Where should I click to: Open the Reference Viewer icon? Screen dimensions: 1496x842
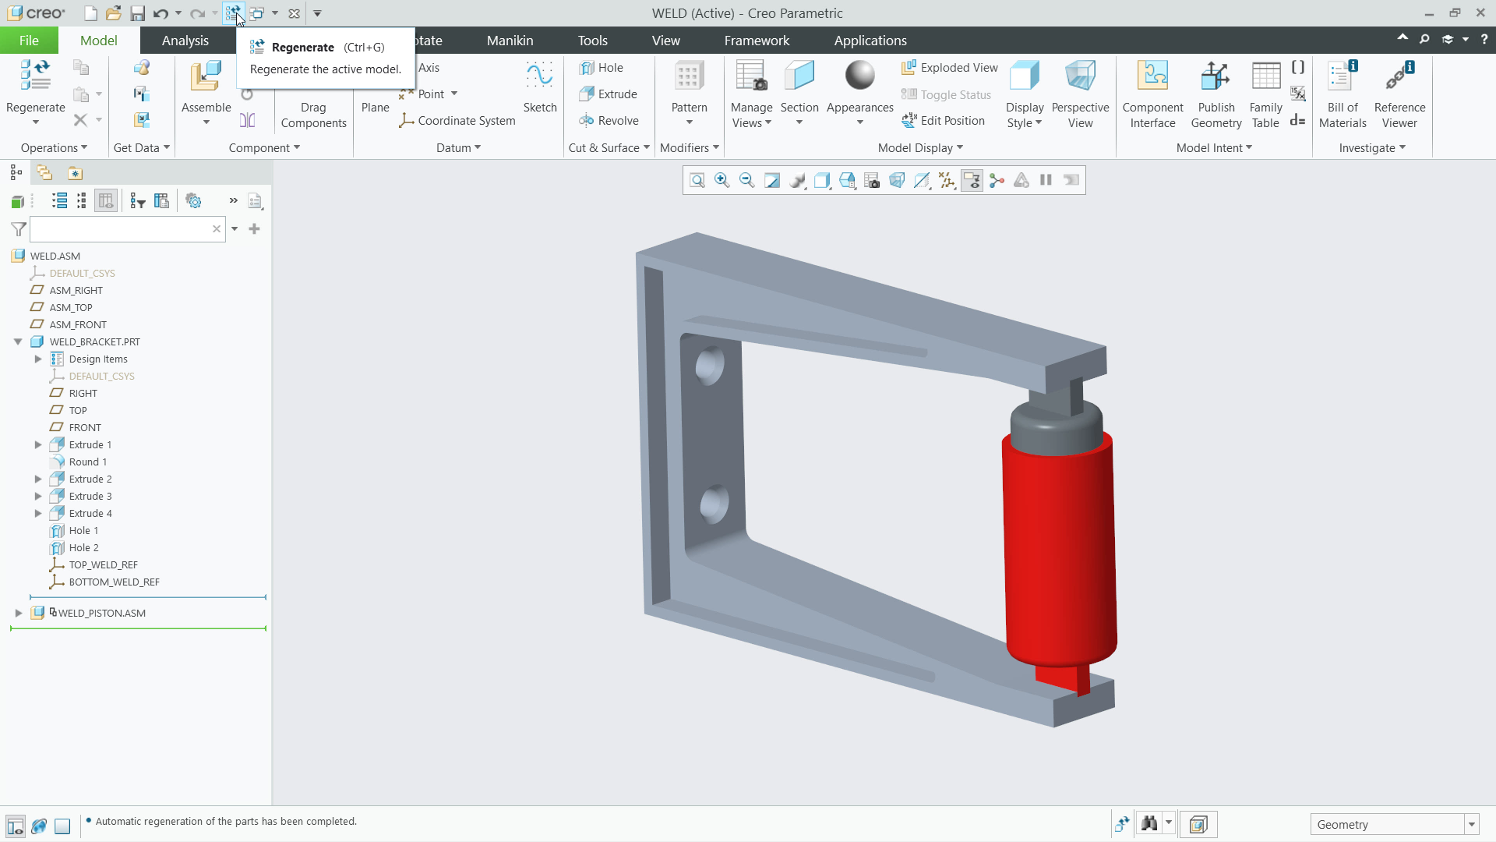coord(1399,76)
